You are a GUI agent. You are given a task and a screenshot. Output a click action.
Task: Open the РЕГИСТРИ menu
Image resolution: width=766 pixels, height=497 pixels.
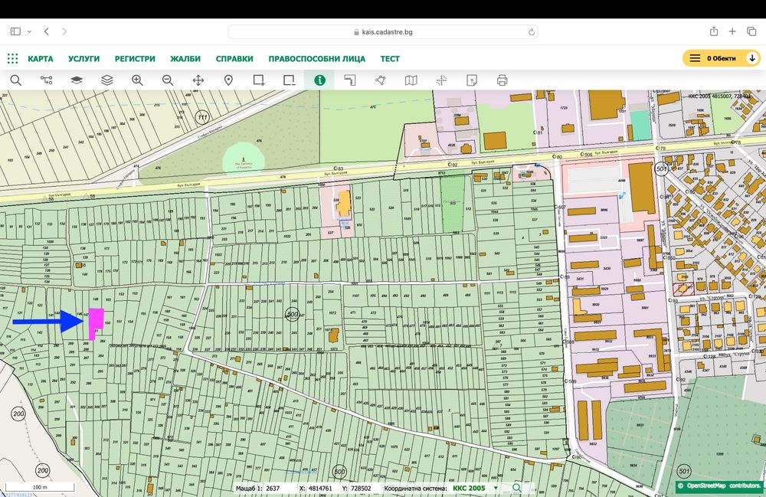click(x=135, y=59)
